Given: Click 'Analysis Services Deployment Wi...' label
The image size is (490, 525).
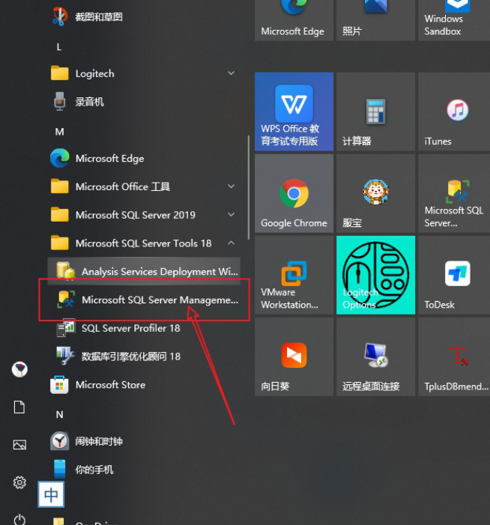Looking at the screenshot, I should pos(160,272).
